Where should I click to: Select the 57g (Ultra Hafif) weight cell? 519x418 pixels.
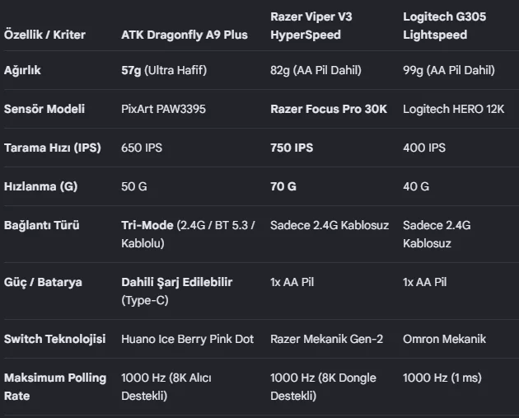[164, 70]
